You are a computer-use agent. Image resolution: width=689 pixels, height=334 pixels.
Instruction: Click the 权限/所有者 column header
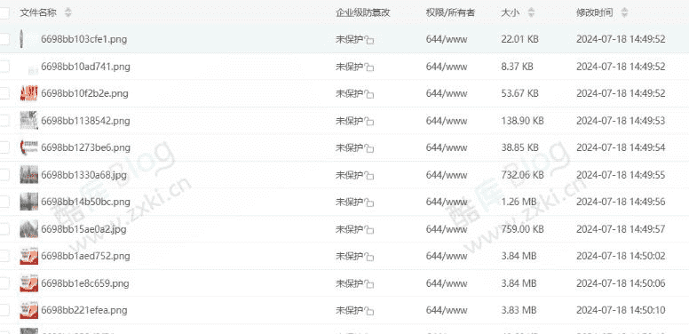click(450, 12)
